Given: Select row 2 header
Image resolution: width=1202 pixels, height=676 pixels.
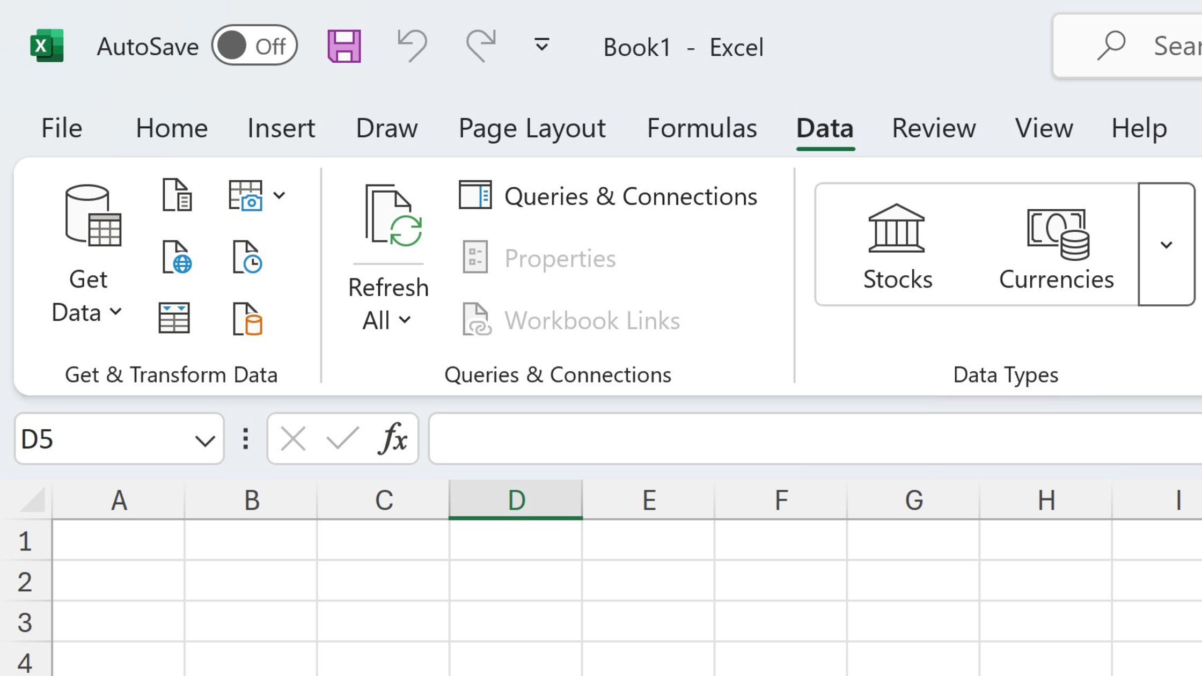Looking at the screenshot, I should 25,581.
